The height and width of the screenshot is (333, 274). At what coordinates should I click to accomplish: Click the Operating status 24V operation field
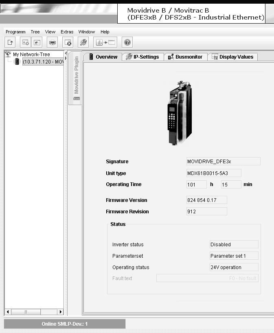point(234,267)
